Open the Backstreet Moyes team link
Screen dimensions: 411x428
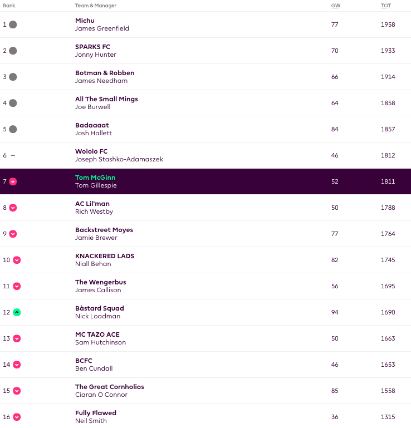(x=104, y=230)
